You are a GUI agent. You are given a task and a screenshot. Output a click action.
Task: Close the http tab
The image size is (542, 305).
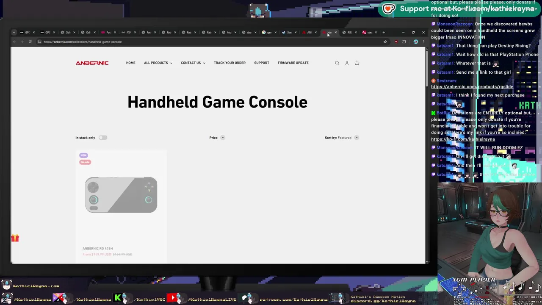pos(235,32)
